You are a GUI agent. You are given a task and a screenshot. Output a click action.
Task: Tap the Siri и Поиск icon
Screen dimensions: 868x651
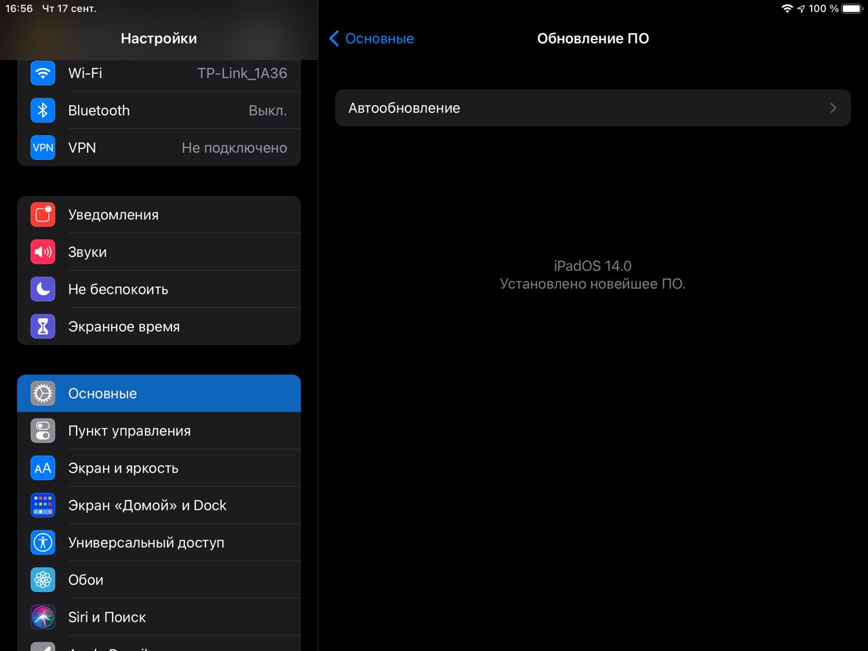click(x=43, y=617)
